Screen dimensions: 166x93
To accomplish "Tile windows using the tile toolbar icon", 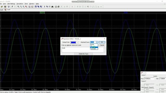I will (x=36, y=7).
